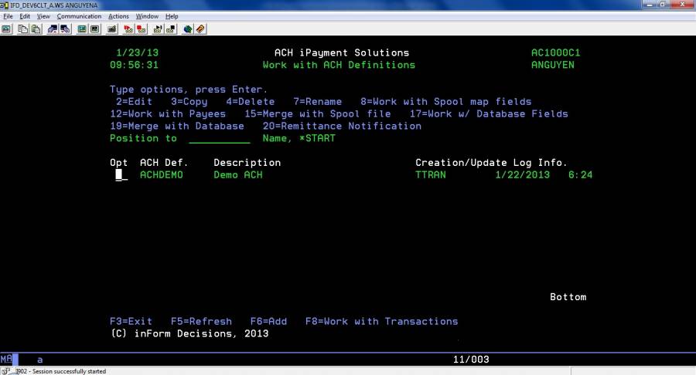
Task: Open the Display setup icon
Action: [82, 29]
